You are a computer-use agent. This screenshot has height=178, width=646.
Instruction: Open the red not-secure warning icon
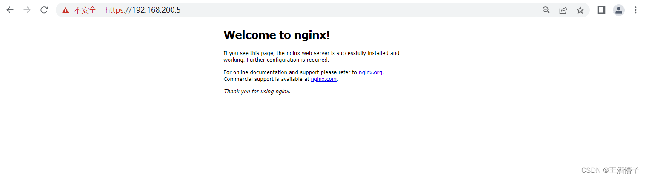65,10
